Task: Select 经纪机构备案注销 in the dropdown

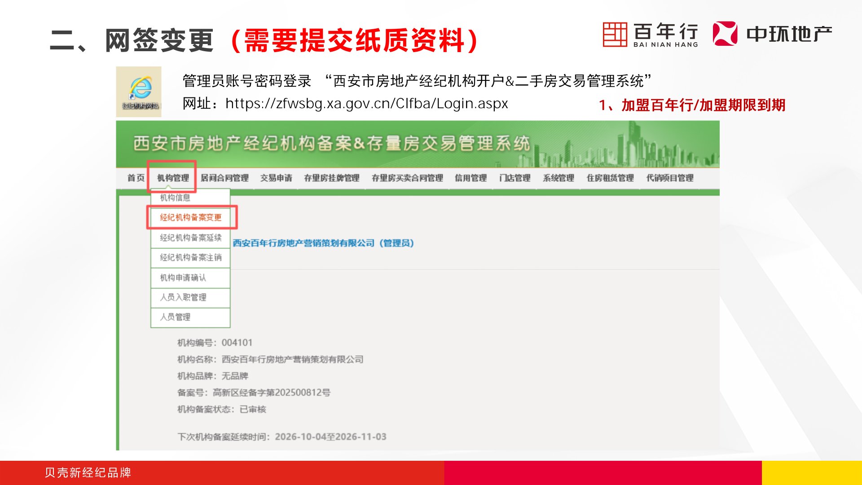Action: pyautogui.click(x=190, y=257)
